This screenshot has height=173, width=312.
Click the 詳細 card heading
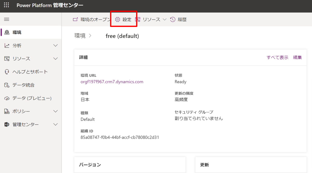(83, 57)
